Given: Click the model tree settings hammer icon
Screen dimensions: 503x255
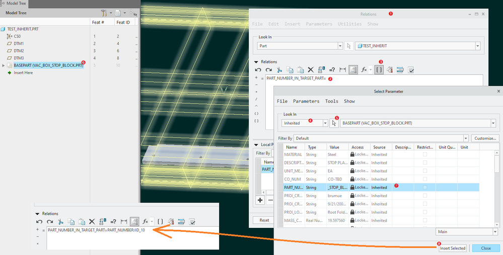Looking at the screenshot, I should (103, 13).
